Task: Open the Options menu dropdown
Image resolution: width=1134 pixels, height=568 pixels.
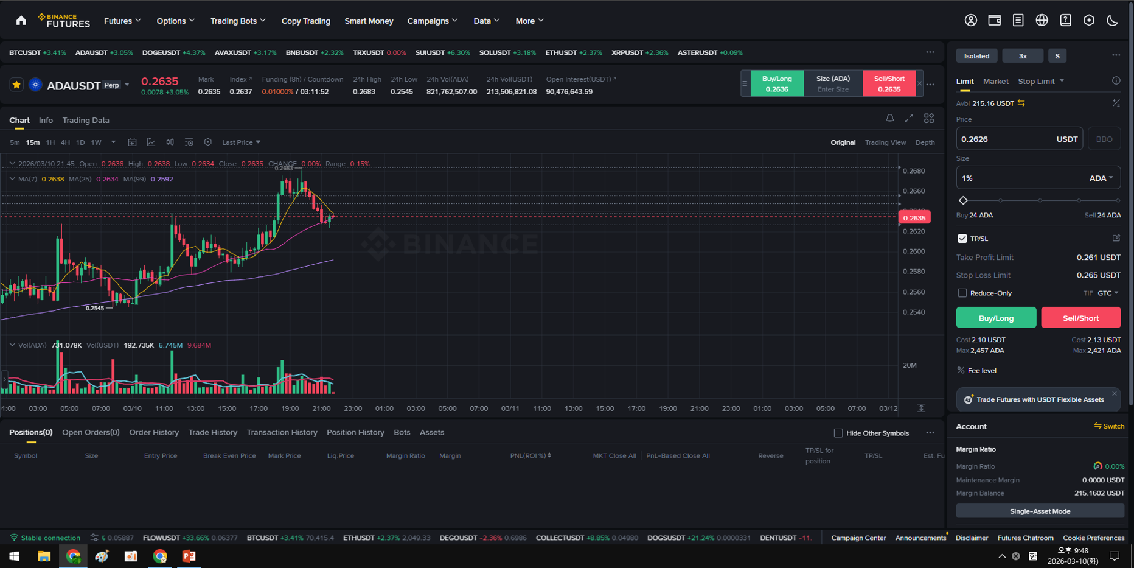Action: pos(176,21)
